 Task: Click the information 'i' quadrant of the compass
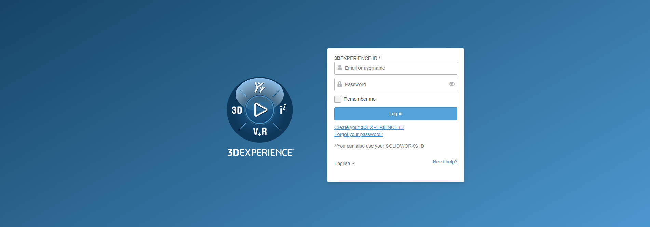point(282,109)
